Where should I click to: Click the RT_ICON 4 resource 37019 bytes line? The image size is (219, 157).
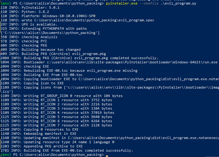57,113
